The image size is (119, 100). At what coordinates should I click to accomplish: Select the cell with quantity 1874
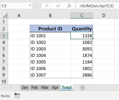coord(82,55)
